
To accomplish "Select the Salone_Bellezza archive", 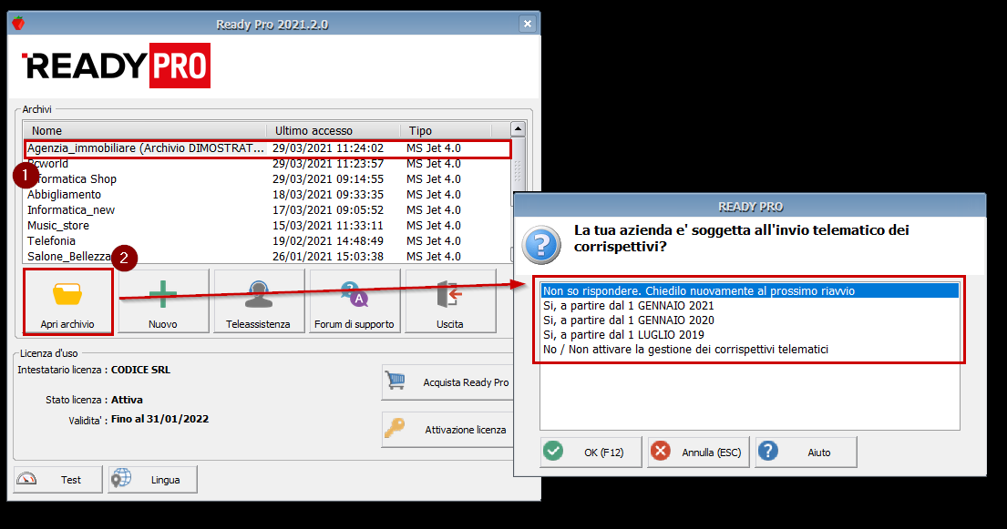I will pos(266,256).
